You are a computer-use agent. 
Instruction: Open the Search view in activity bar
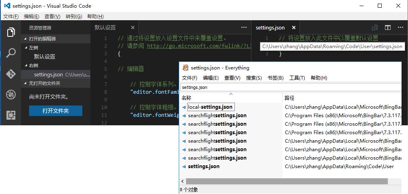pos(10,53)
